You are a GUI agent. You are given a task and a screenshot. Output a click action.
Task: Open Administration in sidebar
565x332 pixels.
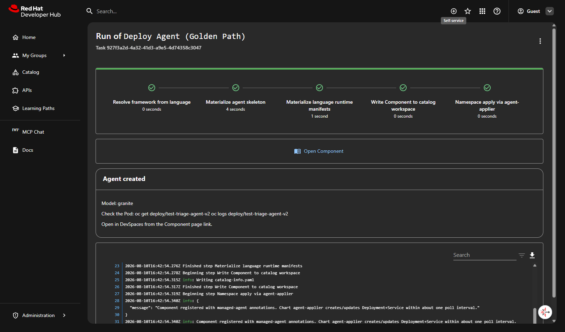(38, 315)
